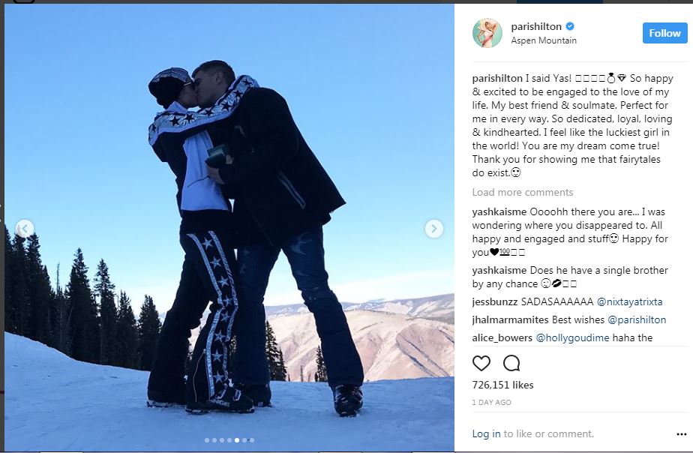693x453 pixels.
Task: Open the @nixtayatrixta mention
Action: (x=629, y=301)
